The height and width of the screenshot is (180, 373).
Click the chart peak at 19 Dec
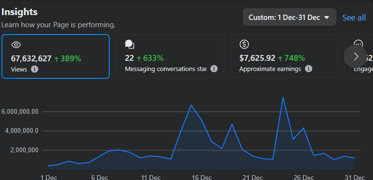(232, 124)
